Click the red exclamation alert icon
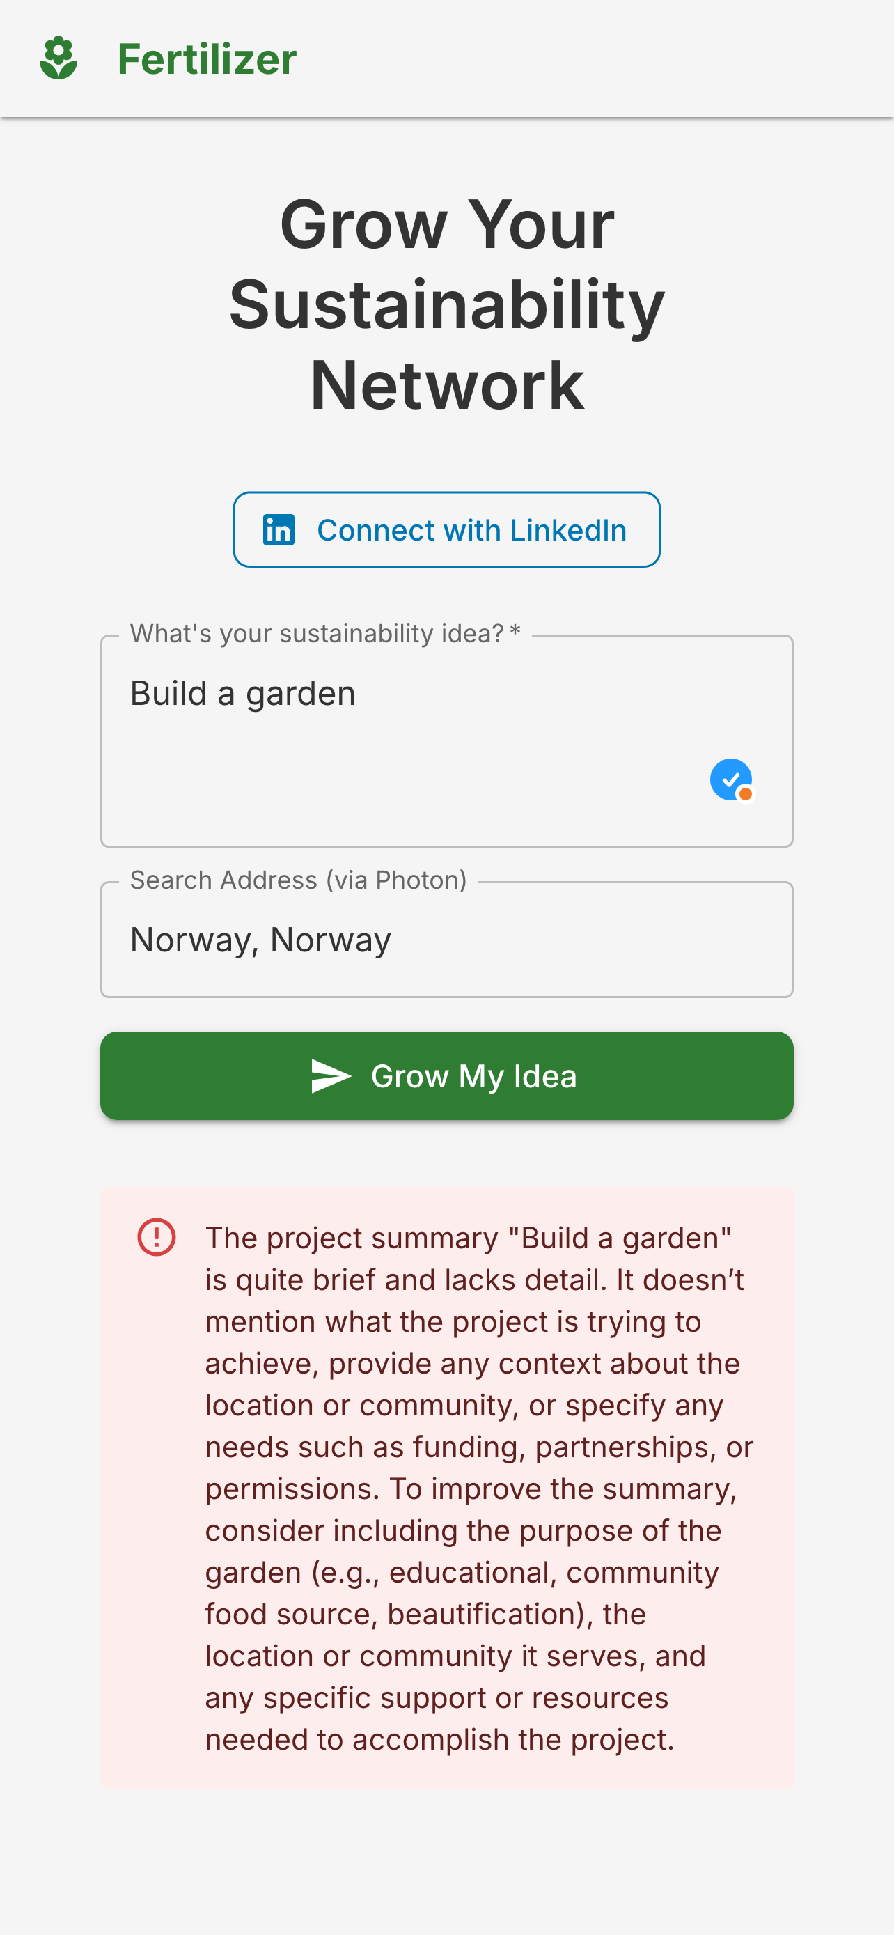Image resolution: width=894 pixels, height=1935 pixels. coord(156,1236)
